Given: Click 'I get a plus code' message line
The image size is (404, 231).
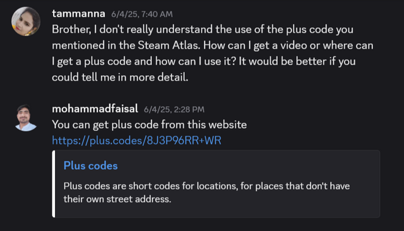Looking at the screenshot, I should [x=203, y=61].
